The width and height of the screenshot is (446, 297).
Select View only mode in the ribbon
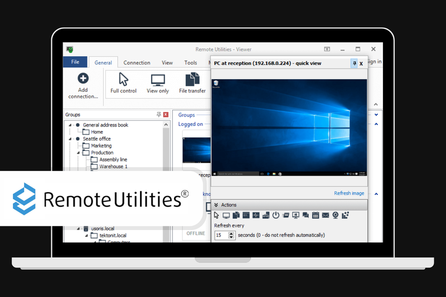(158, 84)
